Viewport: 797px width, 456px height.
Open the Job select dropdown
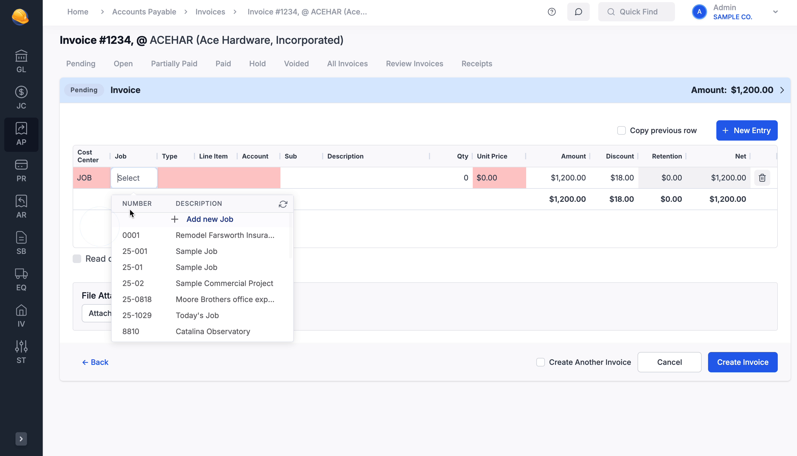tap(134, 177)
